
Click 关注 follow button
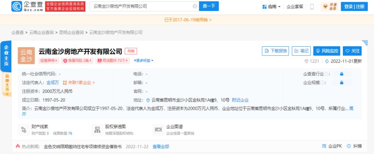[x=352, y=51]
